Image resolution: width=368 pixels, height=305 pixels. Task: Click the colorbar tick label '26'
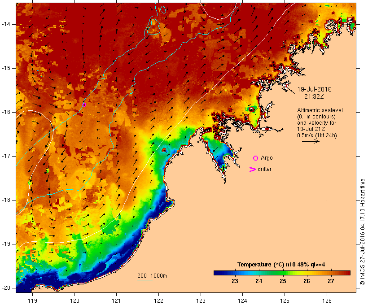[307, 281]
